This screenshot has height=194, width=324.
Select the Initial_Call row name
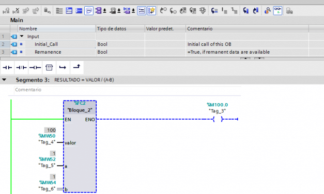(x=46, y=44)
